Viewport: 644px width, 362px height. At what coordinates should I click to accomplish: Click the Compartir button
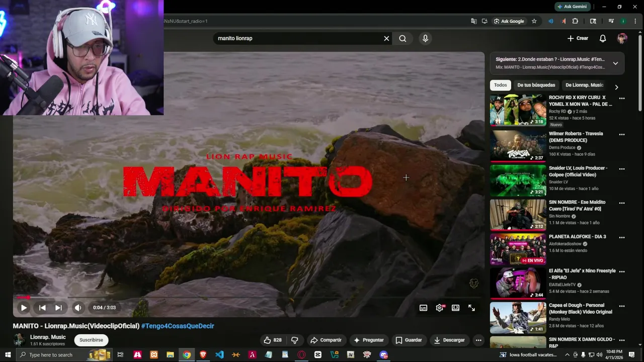(326, 340)
